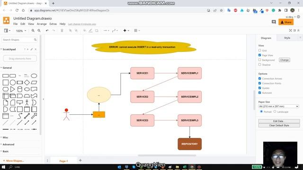Click the zoom out magnifier icon

point(39,31)
